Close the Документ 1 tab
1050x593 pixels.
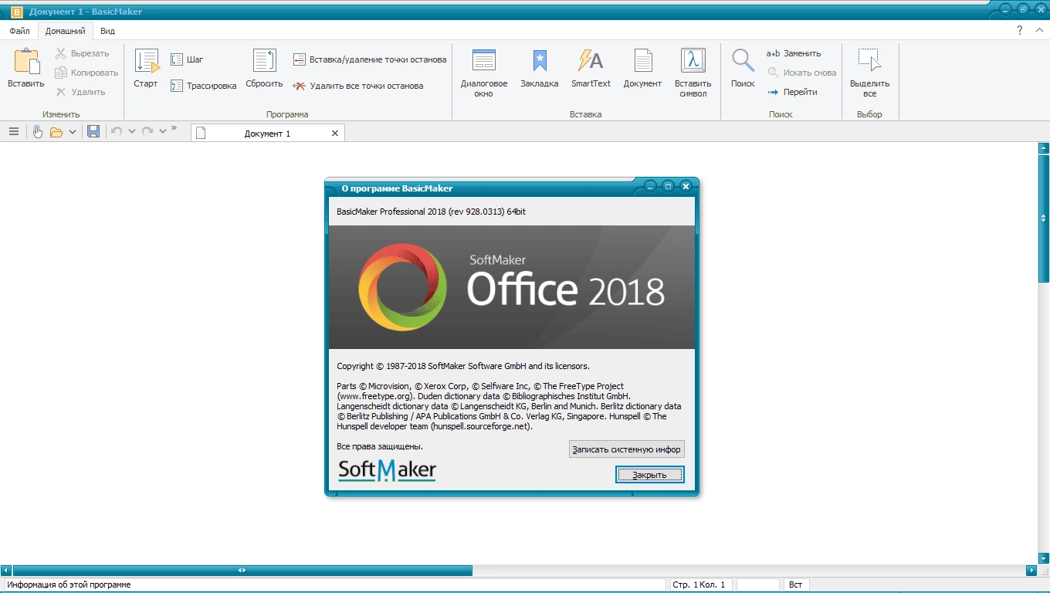(335, 134)
